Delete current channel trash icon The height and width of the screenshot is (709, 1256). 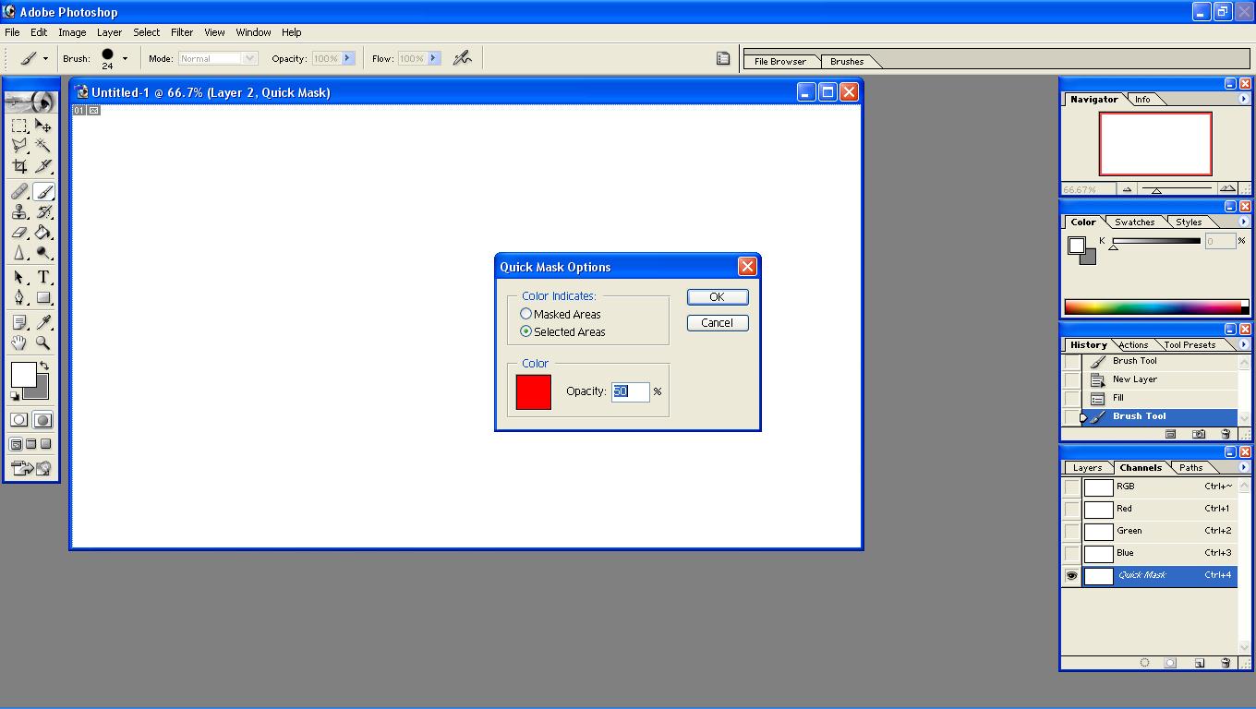[x=1226, y=663]
